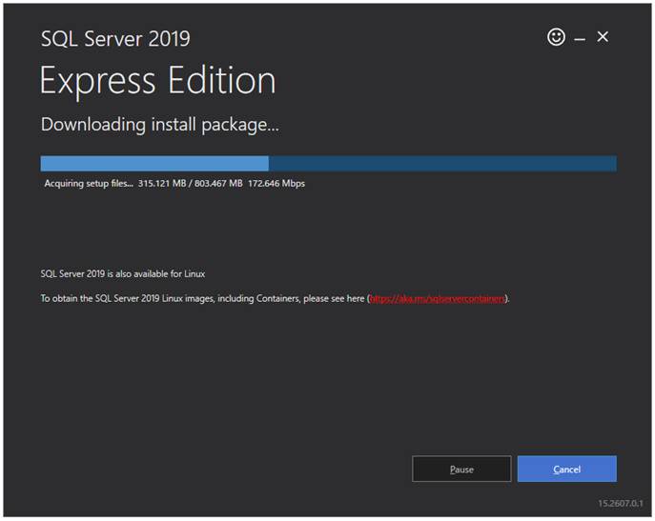Click the 15.2607.0.1 version number
The width and height of the screenshot is (655, 521).
click(x=621, y=503)
